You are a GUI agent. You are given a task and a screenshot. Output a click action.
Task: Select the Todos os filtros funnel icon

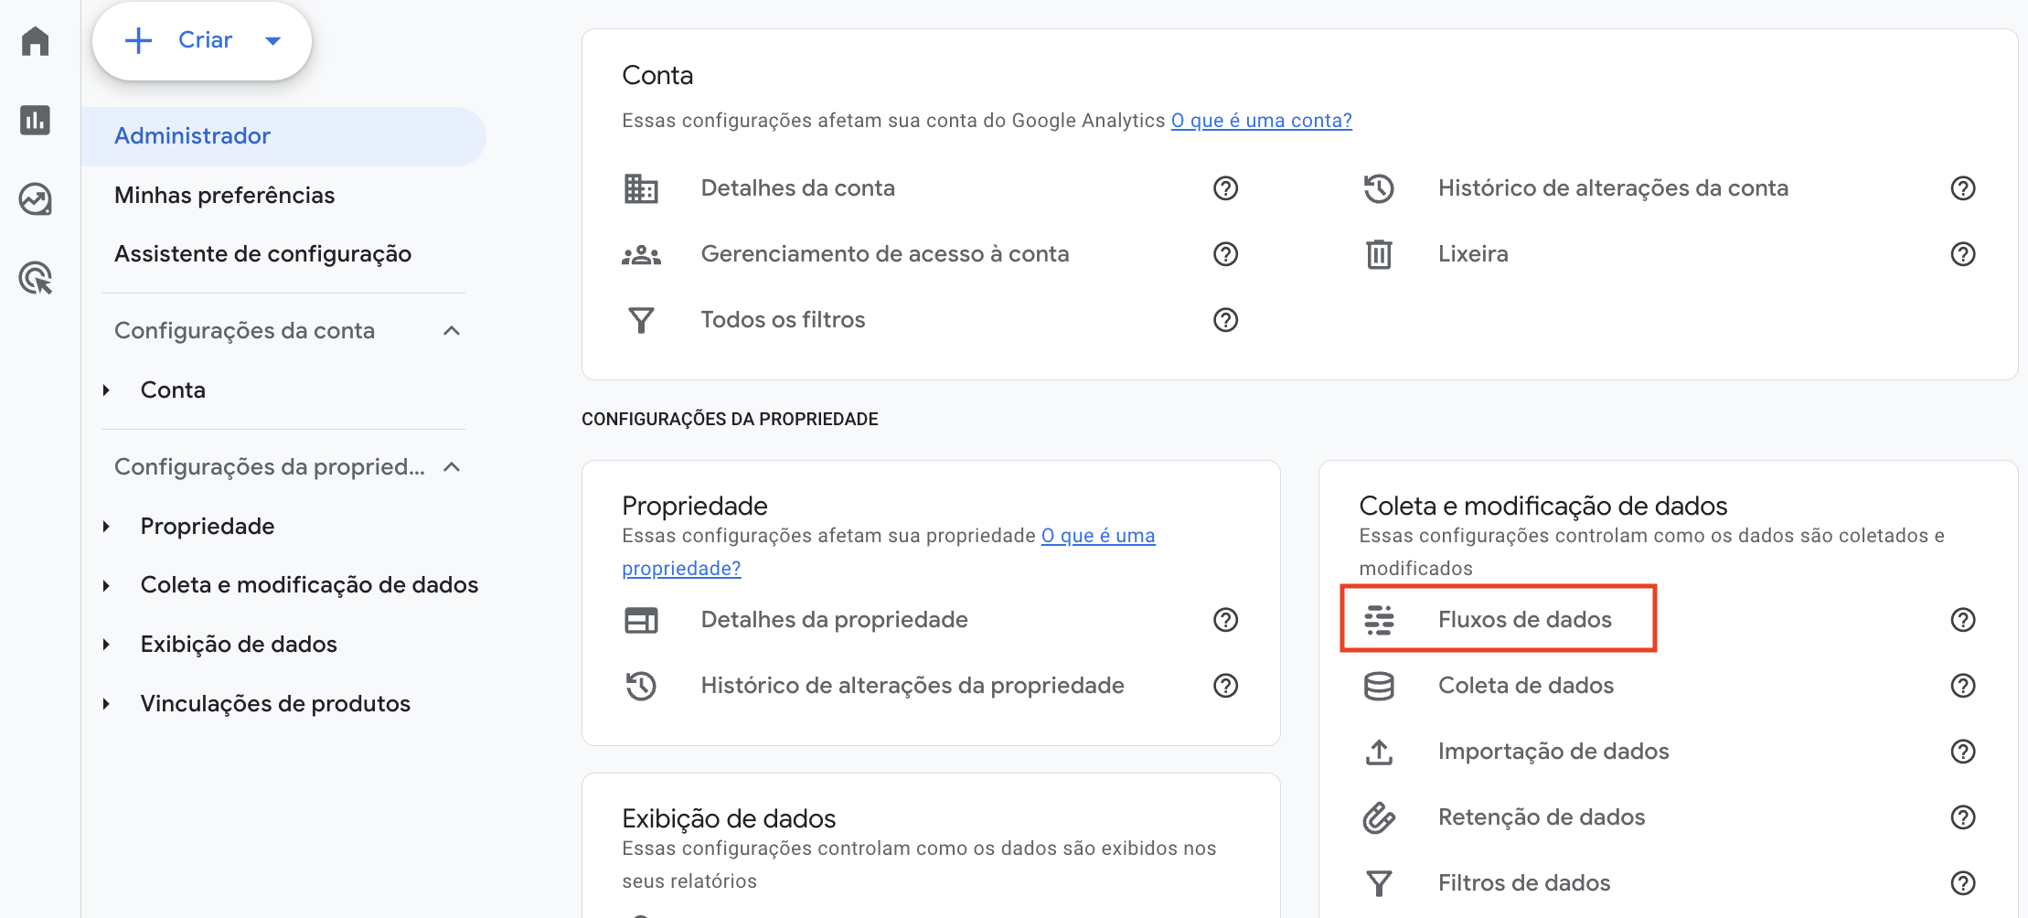[x=642, y=319]
